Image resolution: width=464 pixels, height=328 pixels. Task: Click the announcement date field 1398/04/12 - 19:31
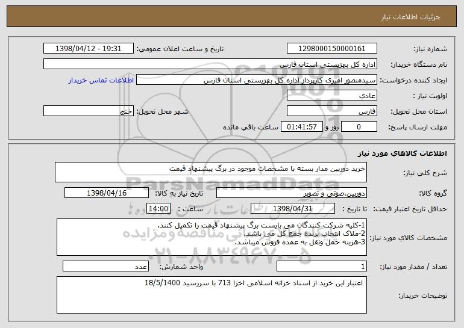pyautogui.click(x=89, y=49)
